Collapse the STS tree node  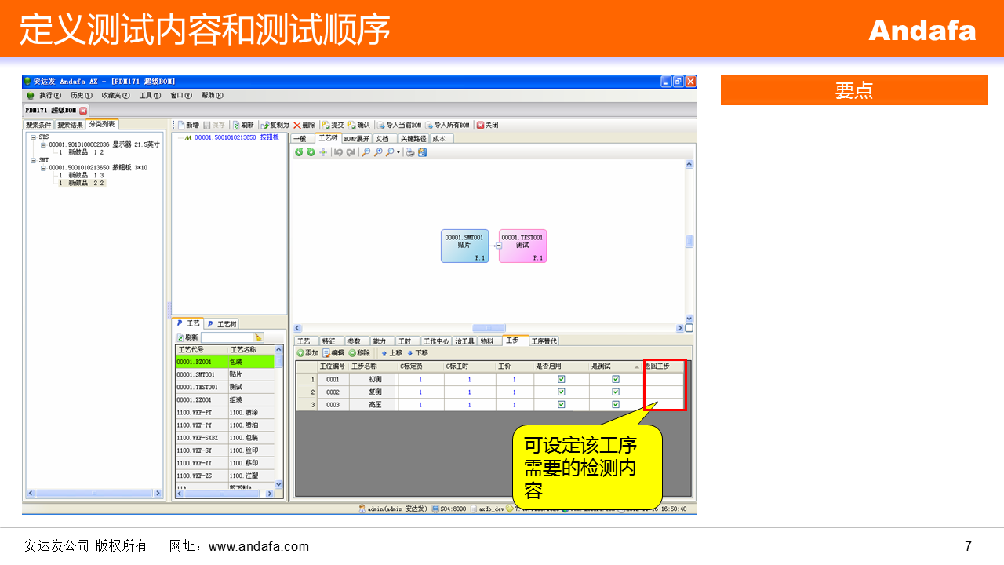coord(34,137)
